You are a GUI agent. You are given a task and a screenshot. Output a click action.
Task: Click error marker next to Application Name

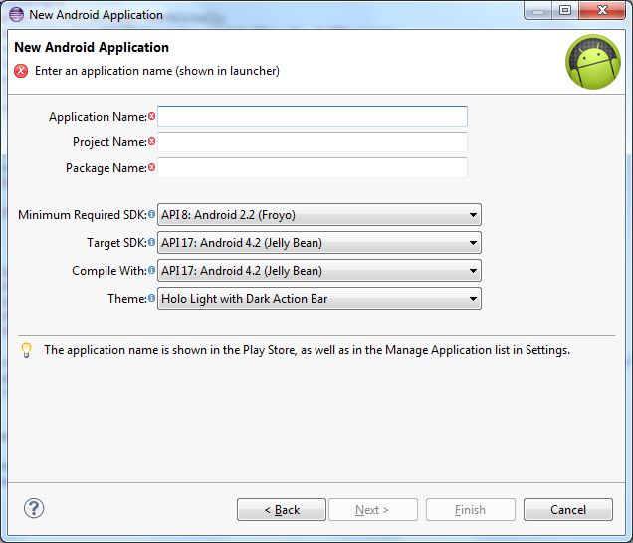[x=152, y=116]
